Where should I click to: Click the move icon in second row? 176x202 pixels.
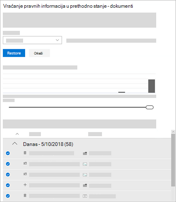tap(25, 163)
